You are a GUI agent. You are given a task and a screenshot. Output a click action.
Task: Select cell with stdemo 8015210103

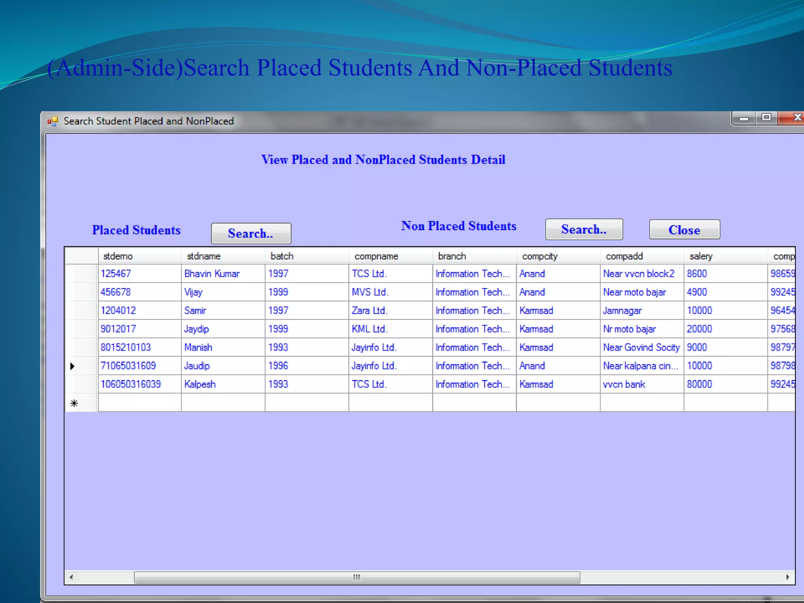click(140, 347)
